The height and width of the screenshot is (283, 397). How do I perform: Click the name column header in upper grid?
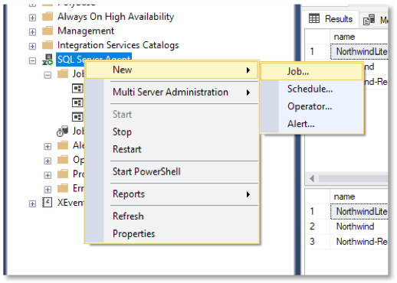[359, 37]
